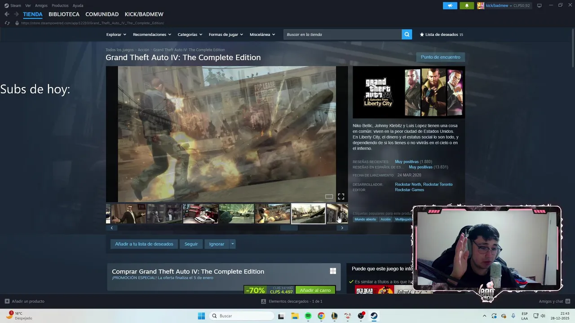Expand the Categorías dropdown
575x323 pixels.
(190, 35)
